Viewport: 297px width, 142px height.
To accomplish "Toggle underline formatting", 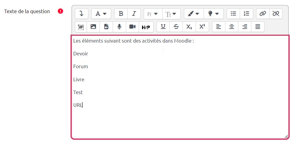I will (163, 27).
